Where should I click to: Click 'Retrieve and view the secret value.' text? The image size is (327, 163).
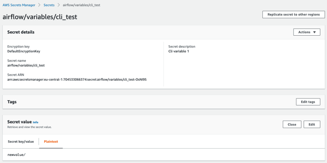tap(29, 127)
